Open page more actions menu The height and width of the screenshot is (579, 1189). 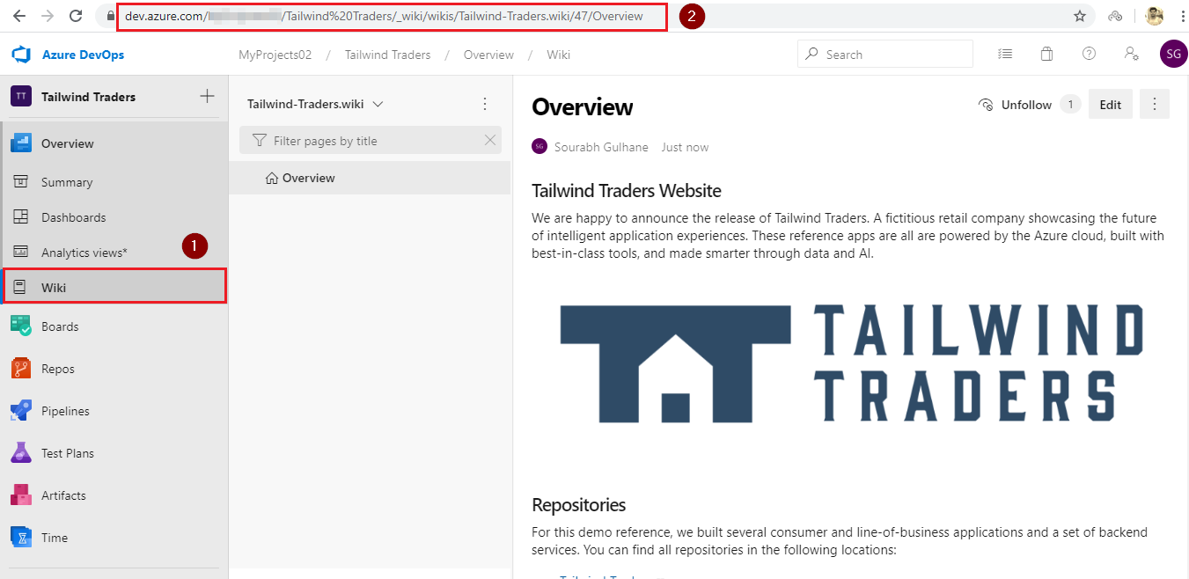(x=1155, y=105)
